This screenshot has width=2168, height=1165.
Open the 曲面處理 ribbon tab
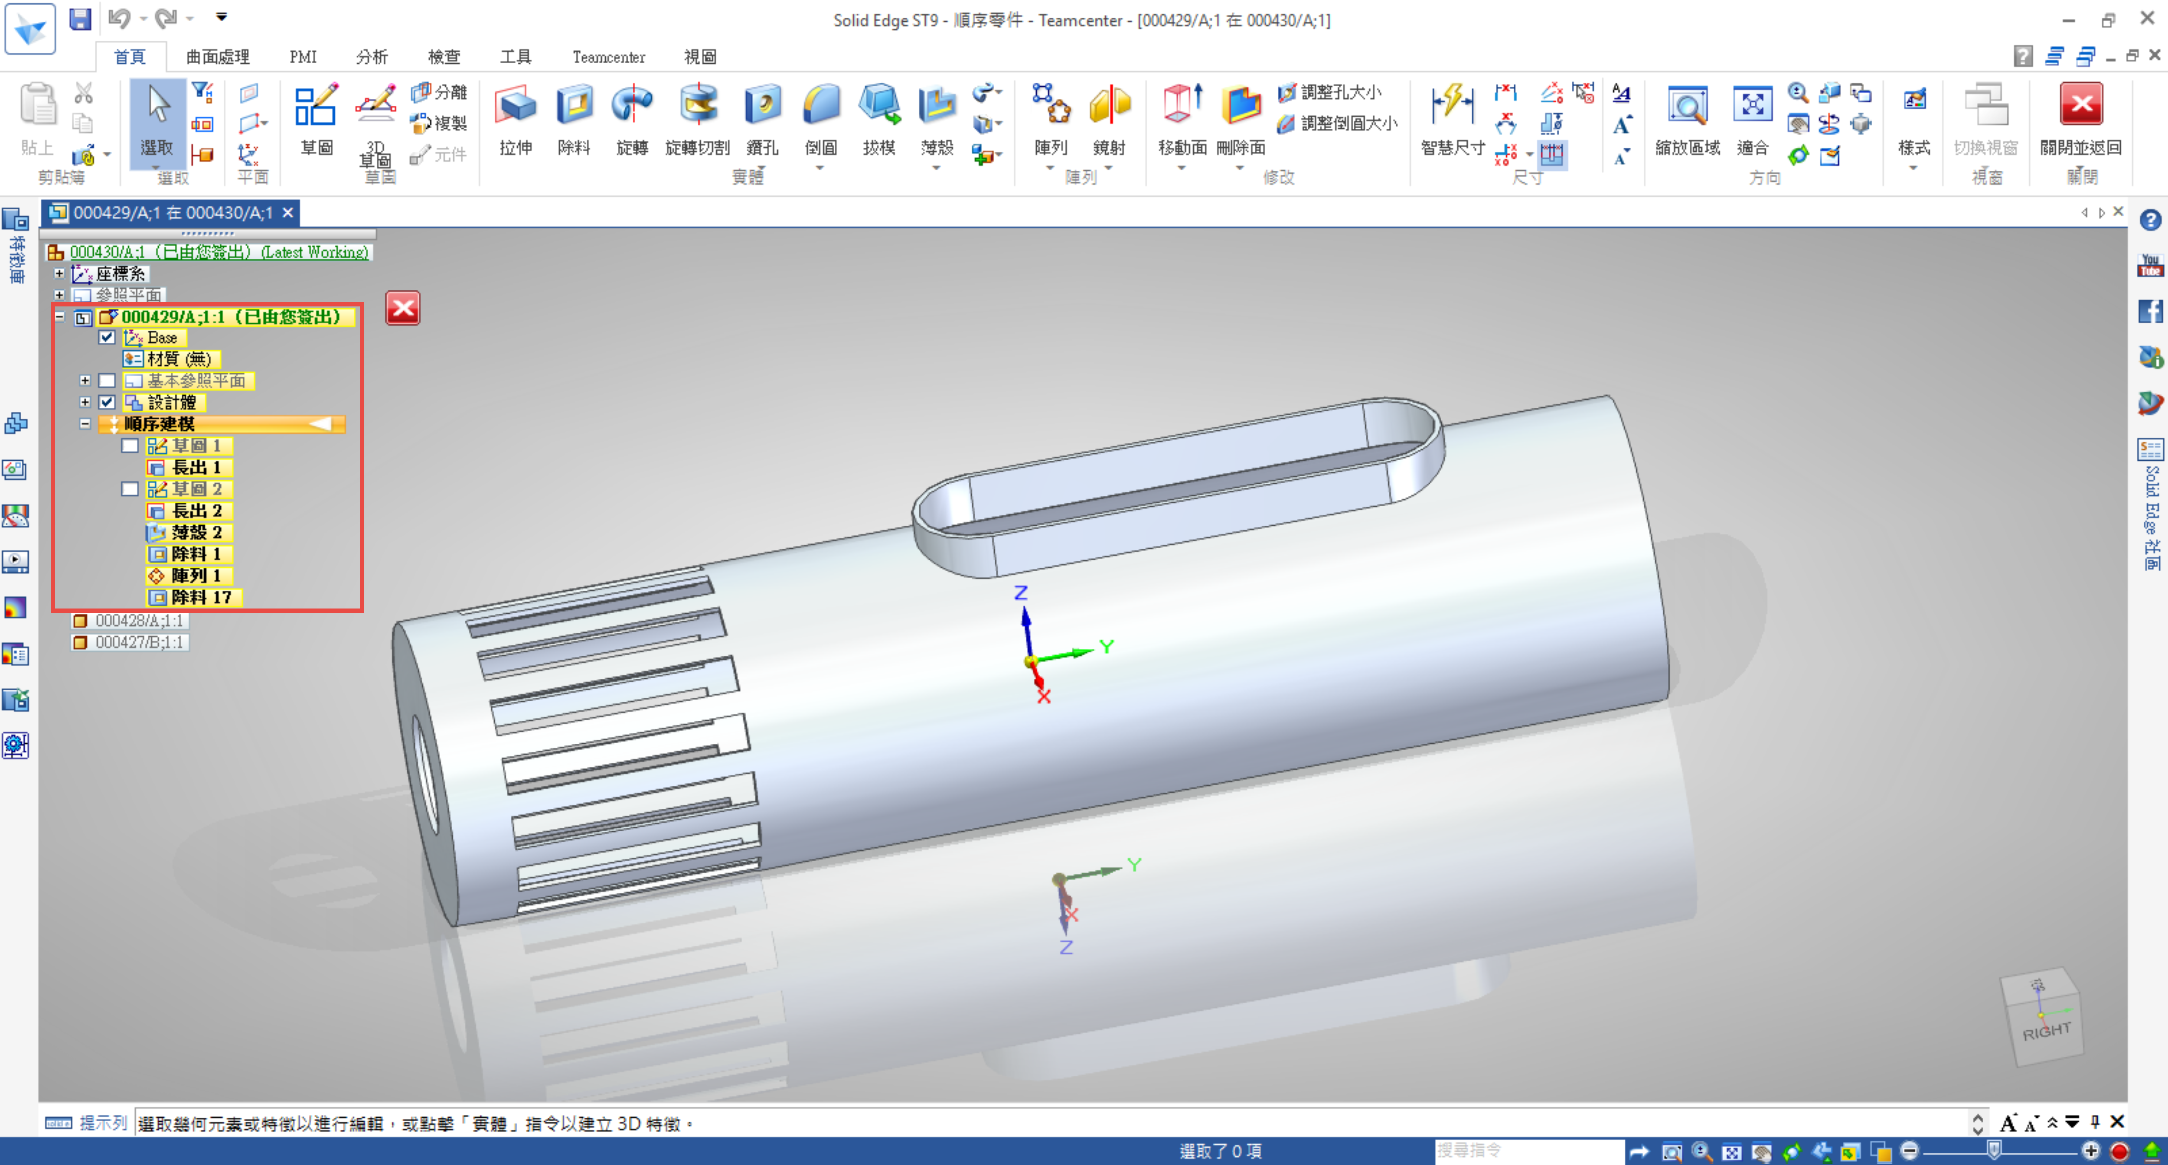tap(217, 56)
